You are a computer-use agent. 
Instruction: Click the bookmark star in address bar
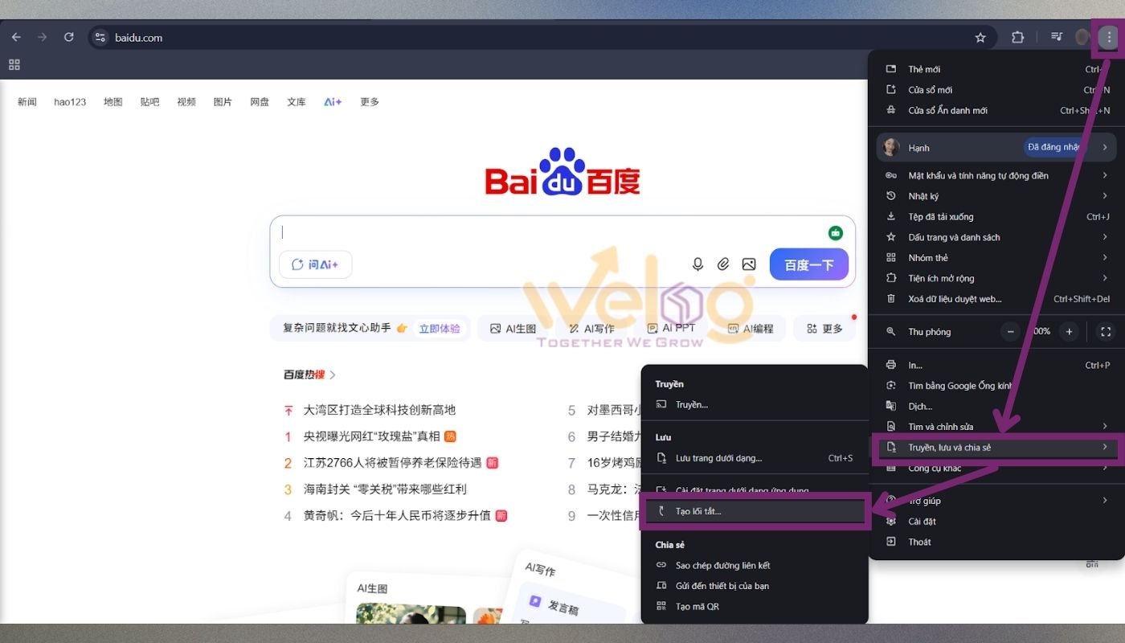tap(980, 37)
